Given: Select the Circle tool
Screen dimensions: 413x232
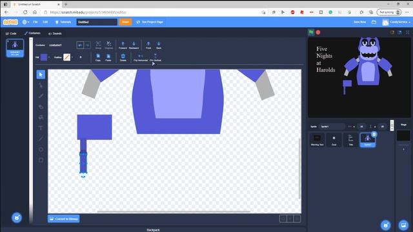Looking at the screenshot, I should (x=41, y=150).
